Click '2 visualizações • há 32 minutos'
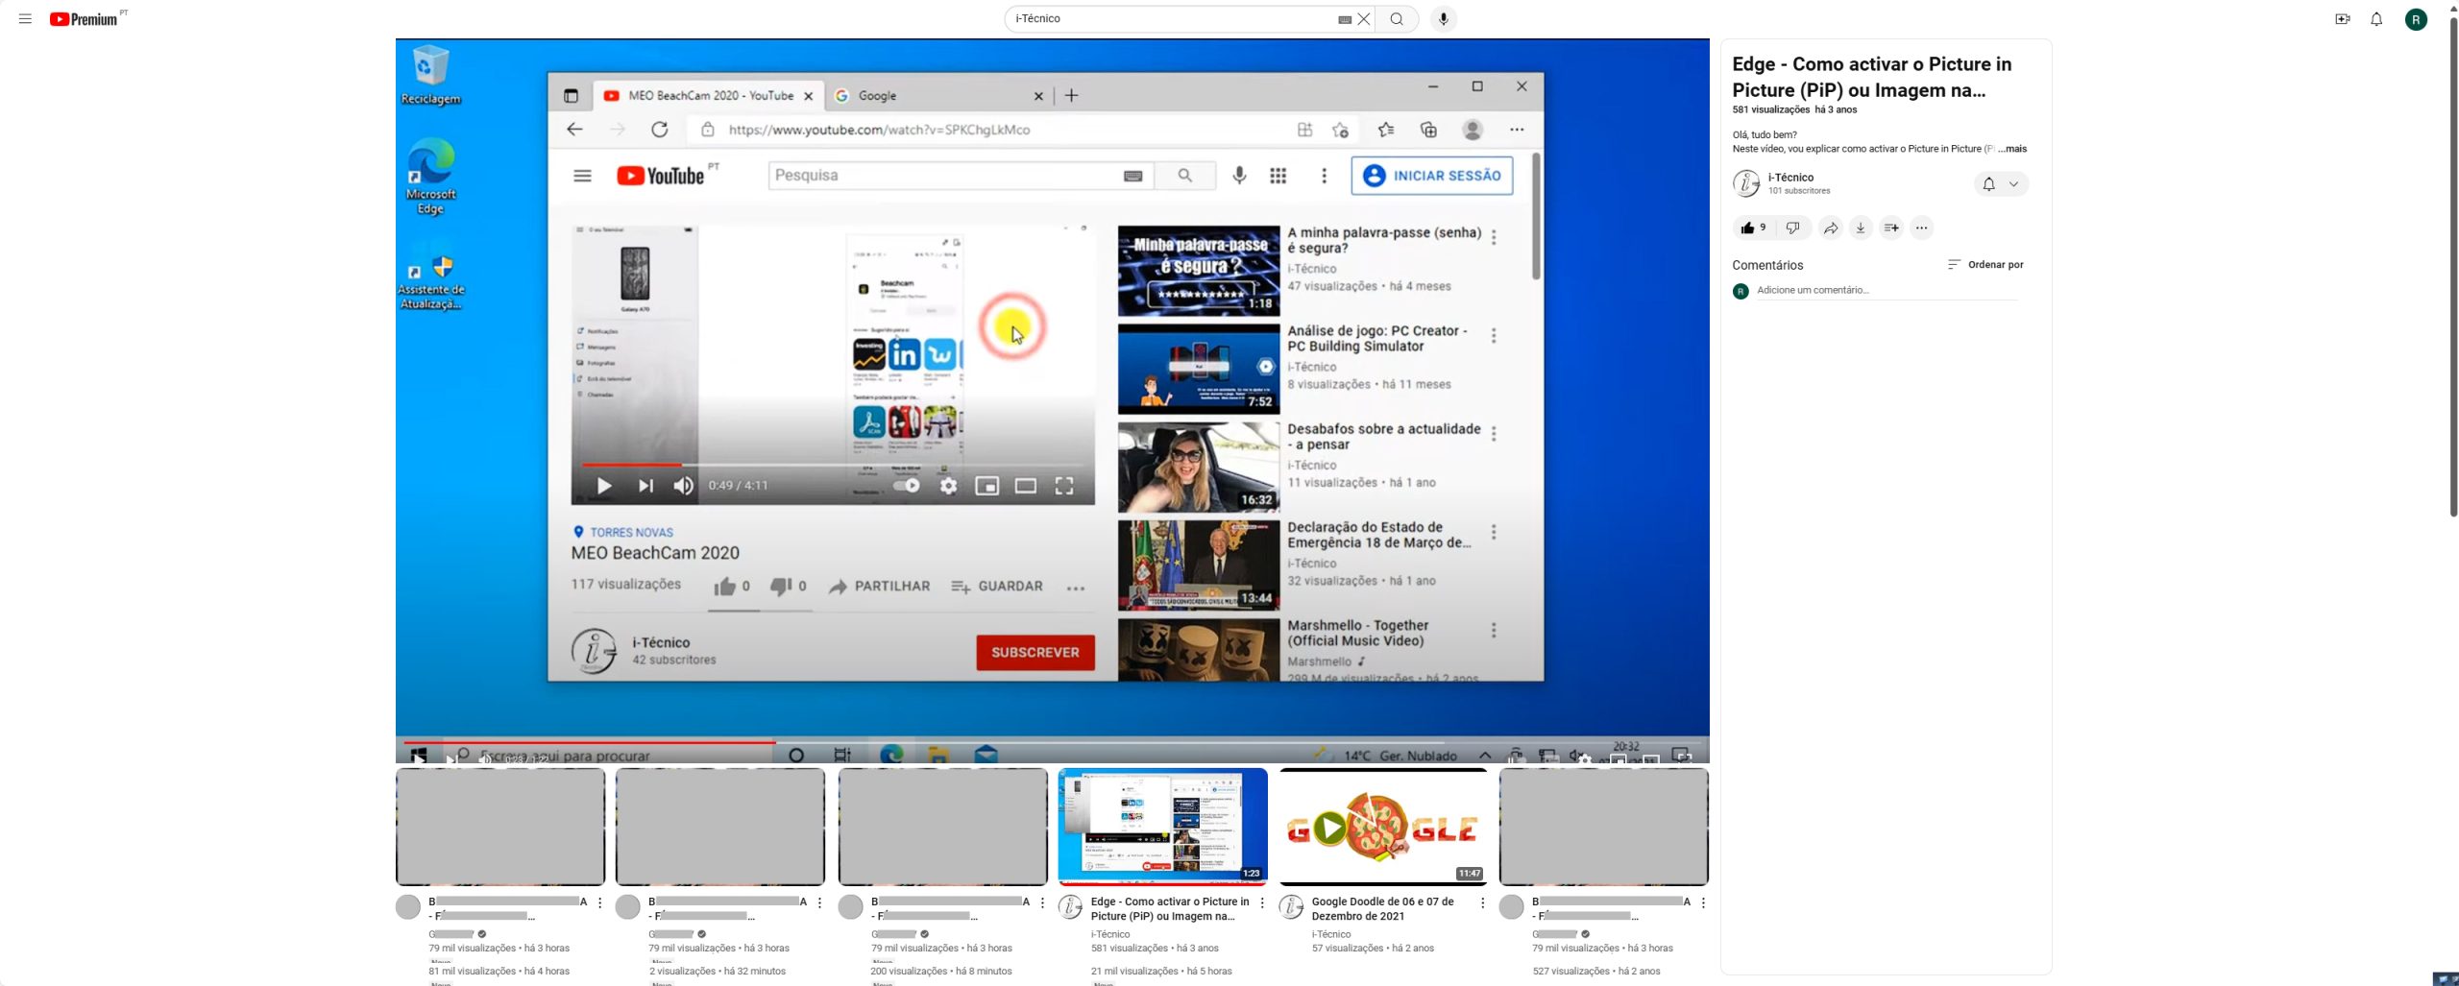The height and width of the screenshot is (986, 2459). pyautogui.click(x=718, y=972)
